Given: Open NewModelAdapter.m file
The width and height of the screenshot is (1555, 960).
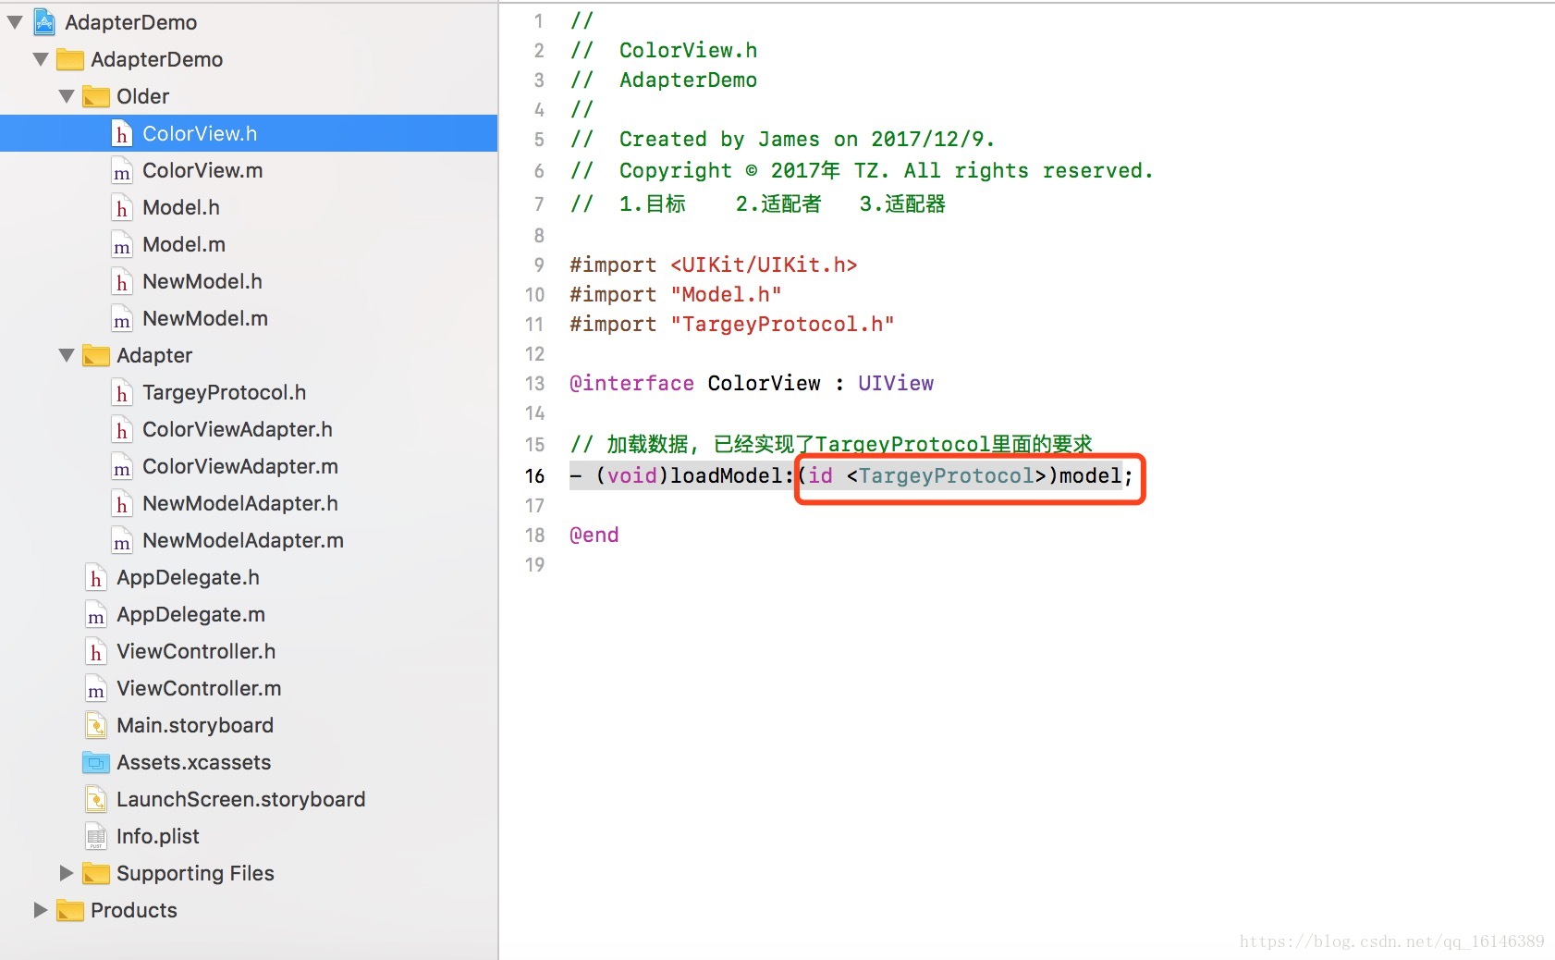Looking at the screenshot, I should click(x=243, y=540).
